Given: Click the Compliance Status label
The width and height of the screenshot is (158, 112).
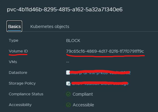Looking at the screenshot, I should click(26, 94).
